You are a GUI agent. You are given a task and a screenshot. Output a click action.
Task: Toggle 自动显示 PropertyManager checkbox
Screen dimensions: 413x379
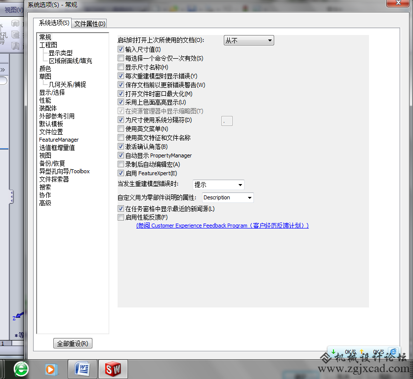[121, 155]
